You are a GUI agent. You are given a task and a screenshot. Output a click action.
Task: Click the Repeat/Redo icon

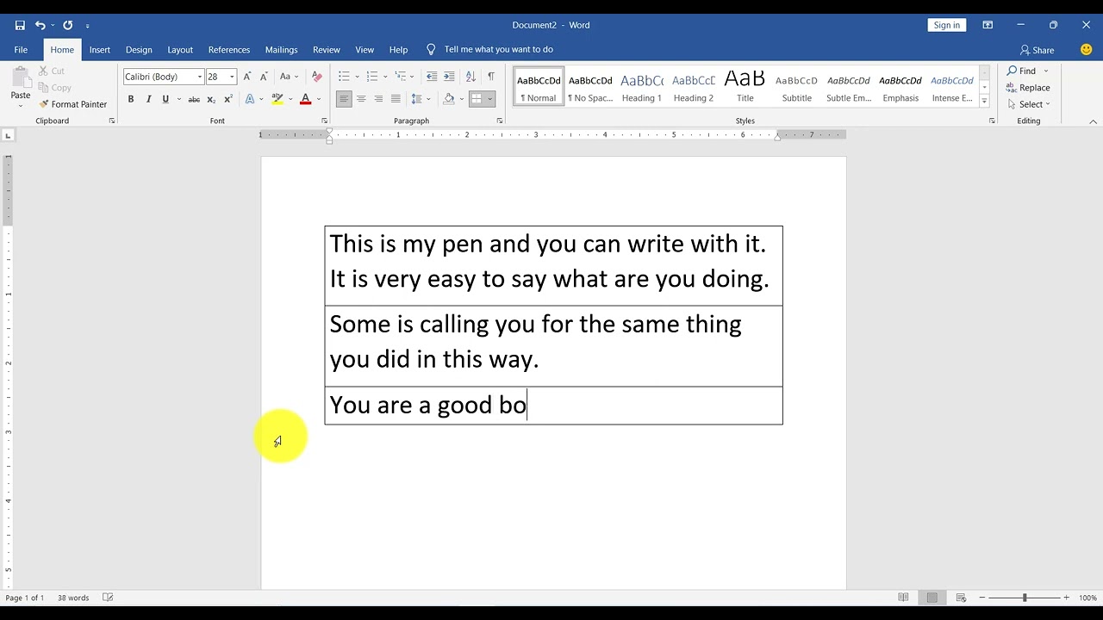coord(67,25)
